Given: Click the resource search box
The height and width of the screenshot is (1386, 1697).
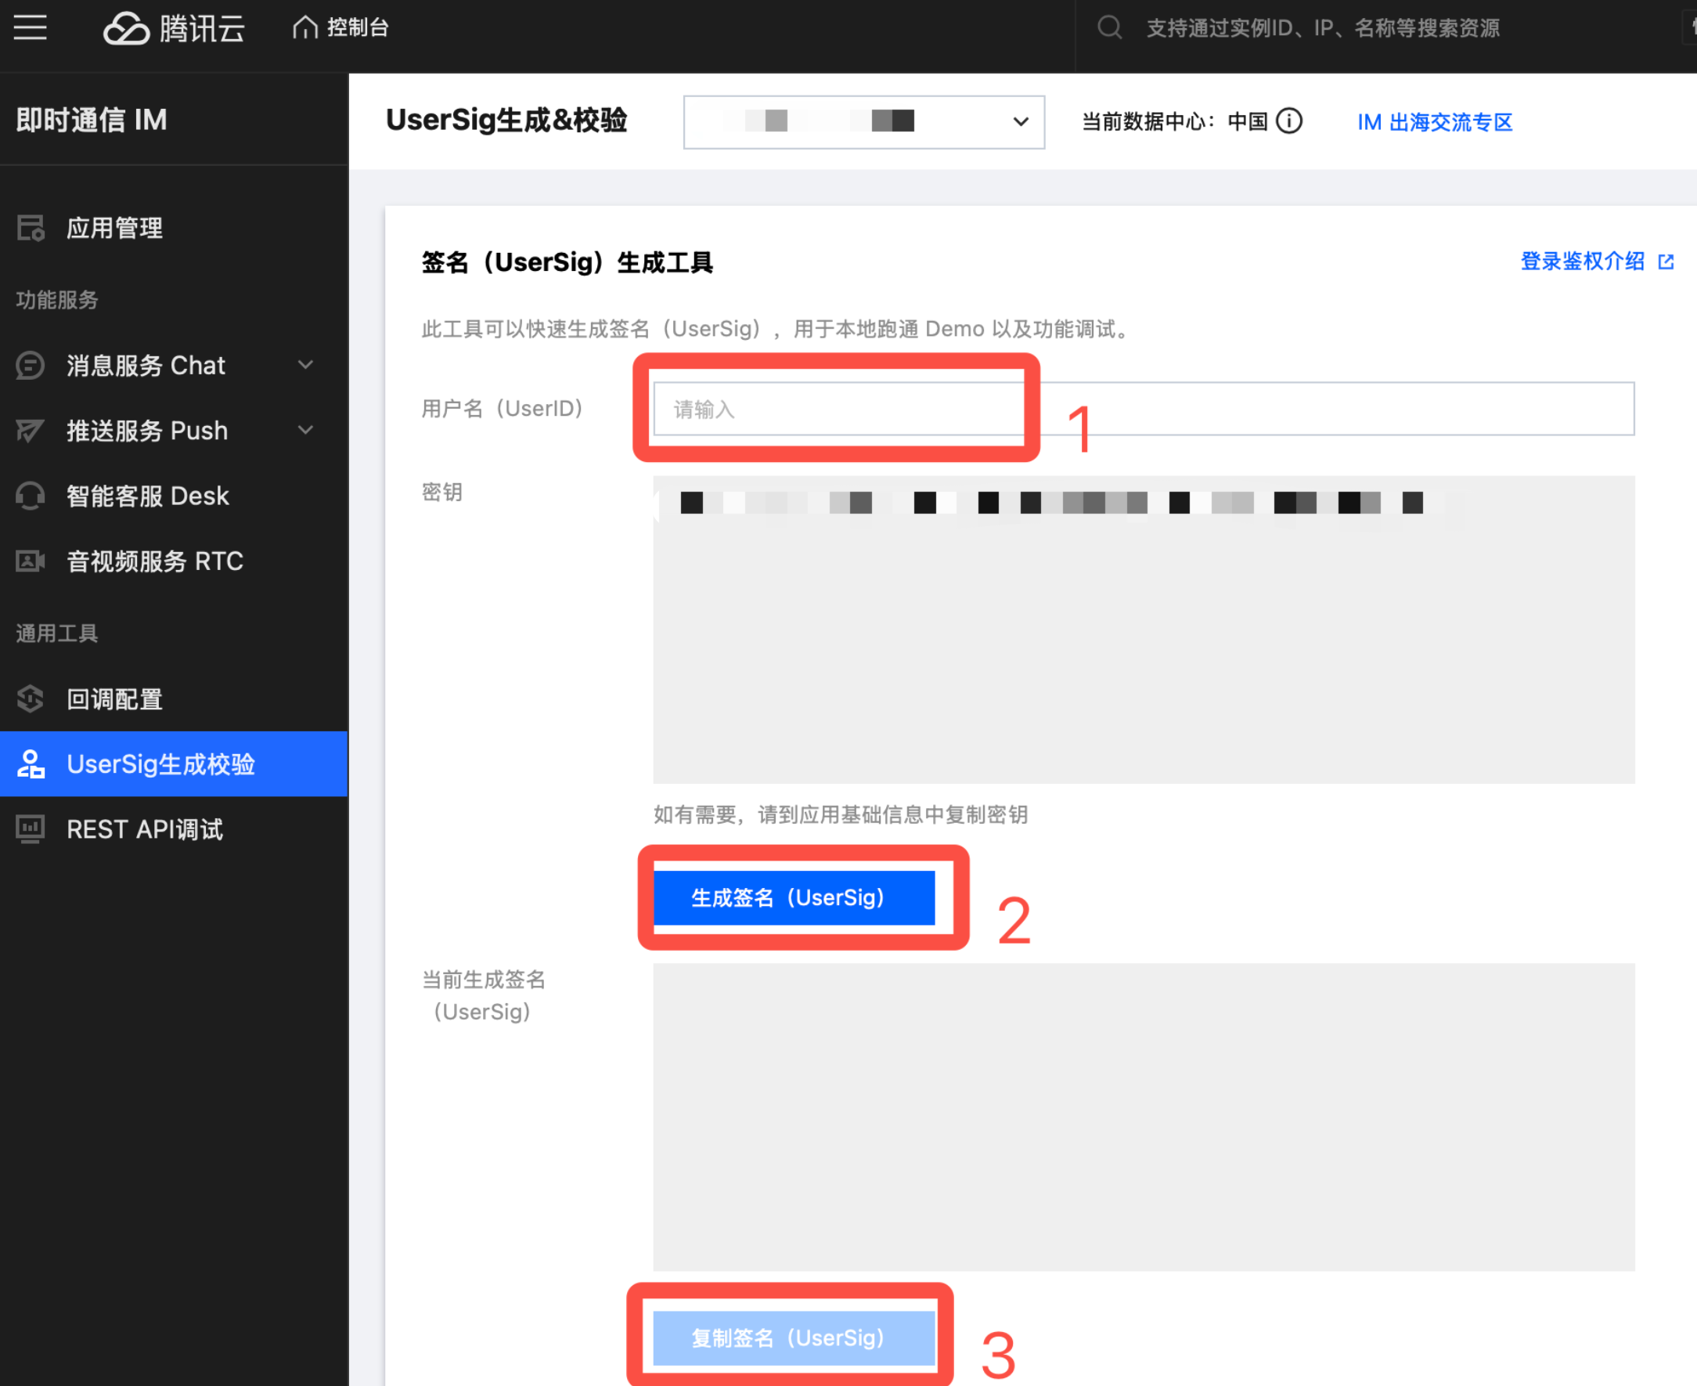Looking at the screenshot, I should pyautogui.click(x=1323, y=29).
